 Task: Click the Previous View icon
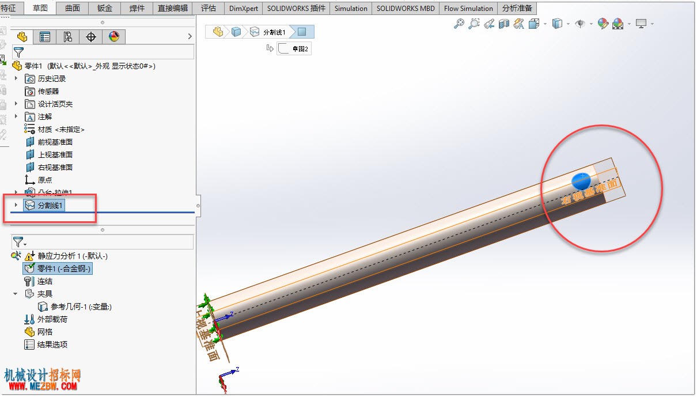489,24
